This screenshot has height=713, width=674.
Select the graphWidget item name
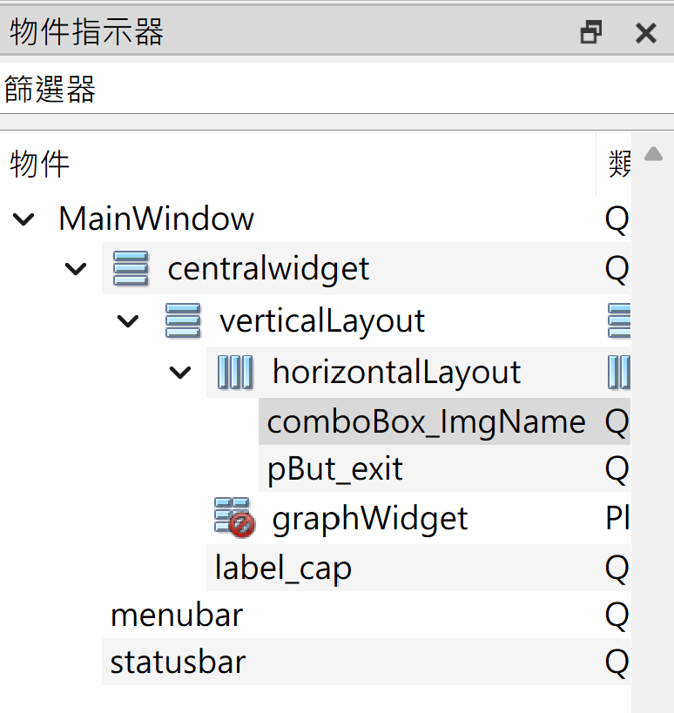(x=370, y=519)
